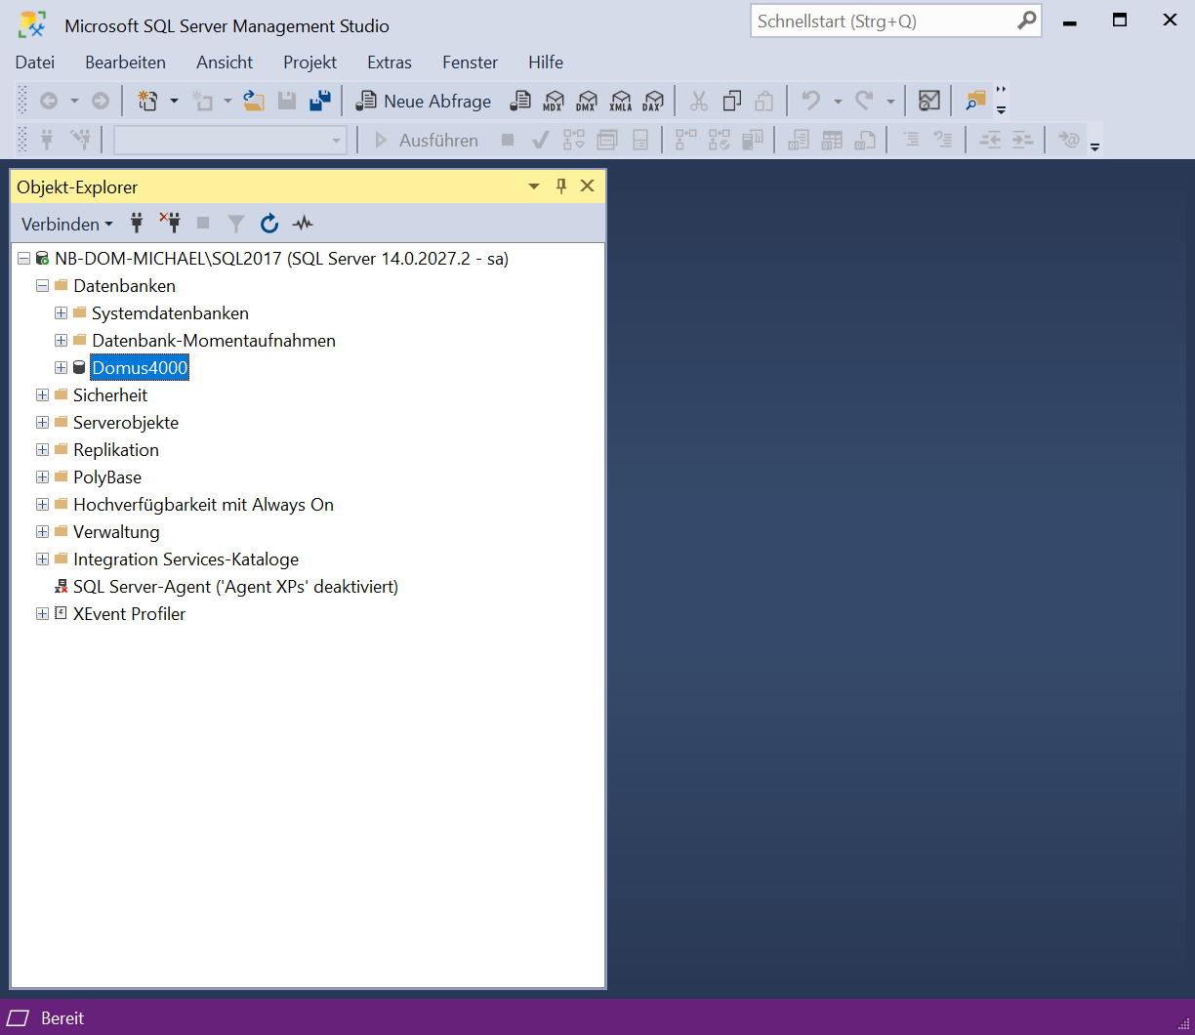1195x1035 pixels.
Task: Collapse the Datenbanken folder
Action: [x=42, y=286]
